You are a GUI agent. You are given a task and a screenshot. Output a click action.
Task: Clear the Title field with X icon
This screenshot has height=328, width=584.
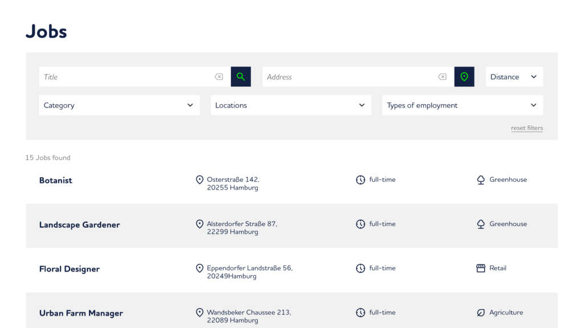pyautogui.click(x=219, y=77)
